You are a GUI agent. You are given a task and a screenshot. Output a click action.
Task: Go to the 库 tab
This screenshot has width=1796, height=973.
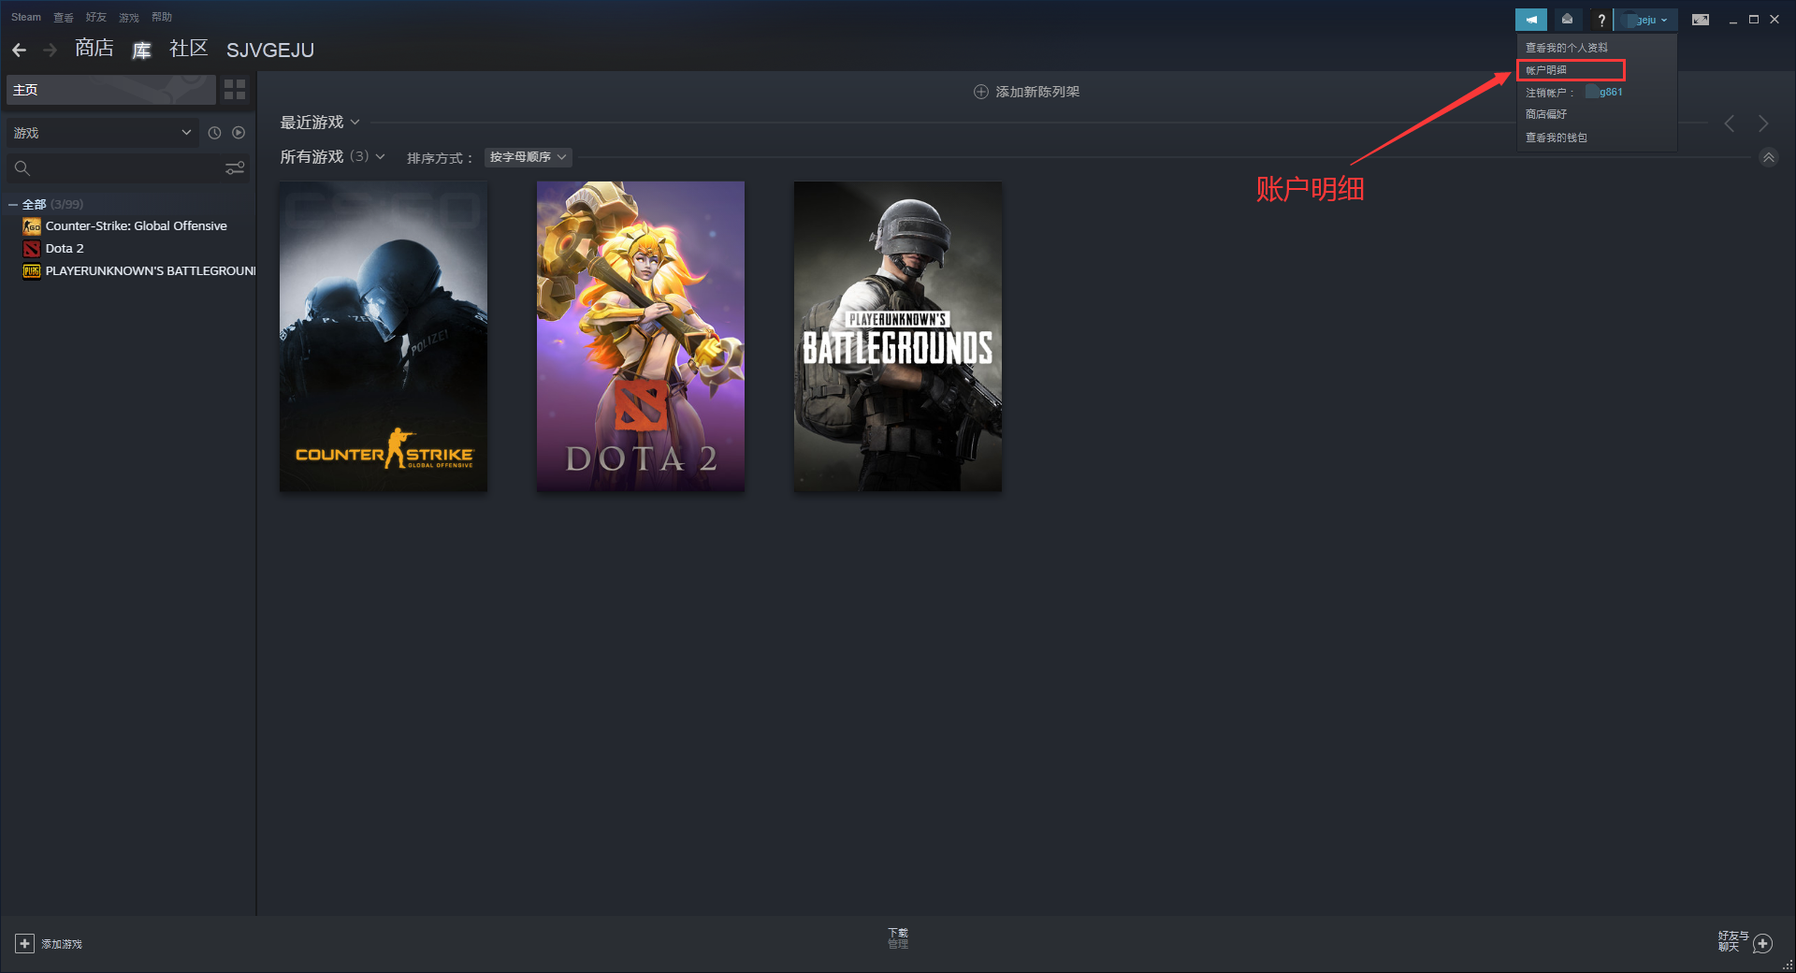click(141, 50)
